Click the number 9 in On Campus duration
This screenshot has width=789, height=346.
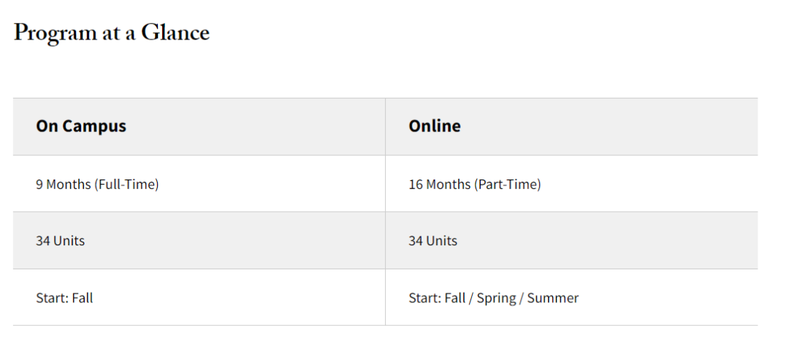tap(39, 185)
